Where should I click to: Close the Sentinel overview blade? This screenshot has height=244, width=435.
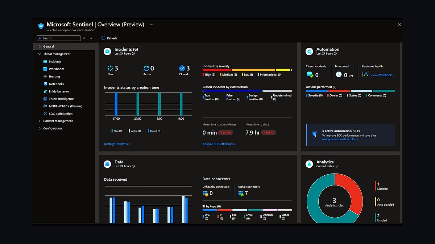tap(399, 25)
